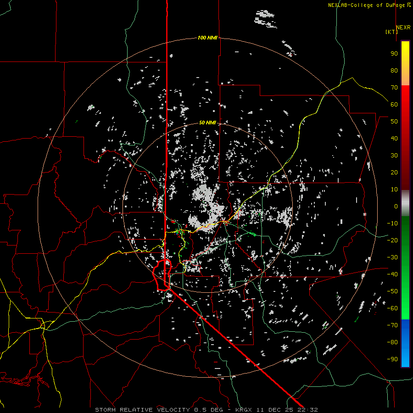Pick the blue segment near -80

[405, 342]
